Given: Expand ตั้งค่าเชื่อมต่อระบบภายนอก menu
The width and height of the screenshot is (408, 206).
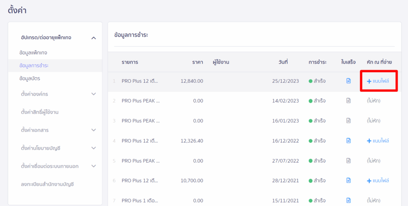Looking at the screenshot, I should click(94, 166).
